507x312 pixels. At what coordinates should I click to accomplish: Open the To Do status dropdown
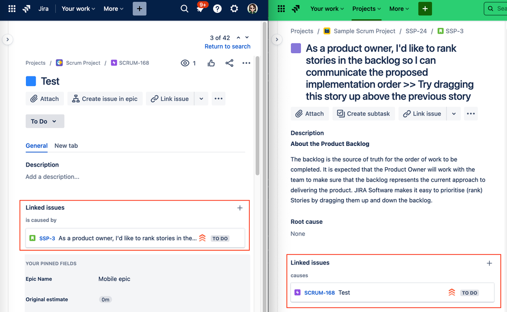[x=45, y=122]
